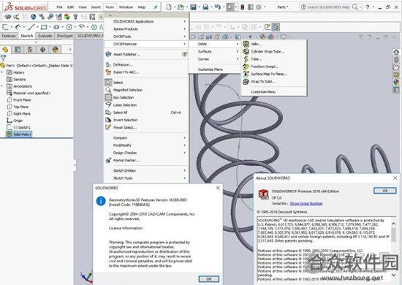Open the Surfaces submenu
Screen dimensions: 402x285
[x=215, y=51]
